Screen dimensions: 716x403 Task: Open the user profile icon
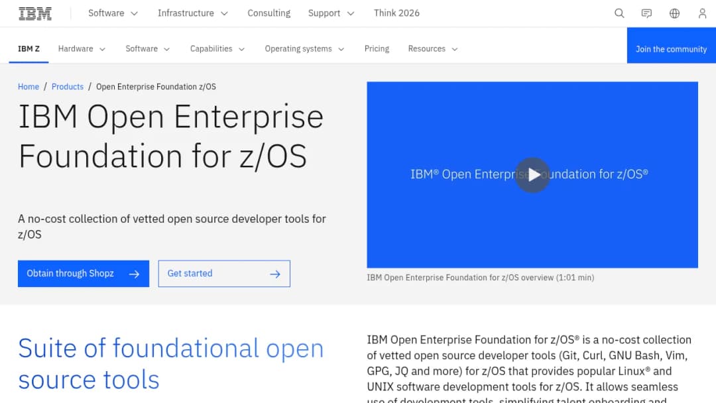click(x=702, y=13)
